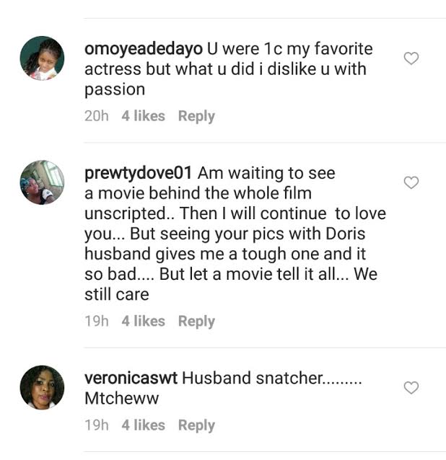The width and height of the screenshot is (446, 460).
Task: Heart the veronicaswt comment
Action: point(411,388)
